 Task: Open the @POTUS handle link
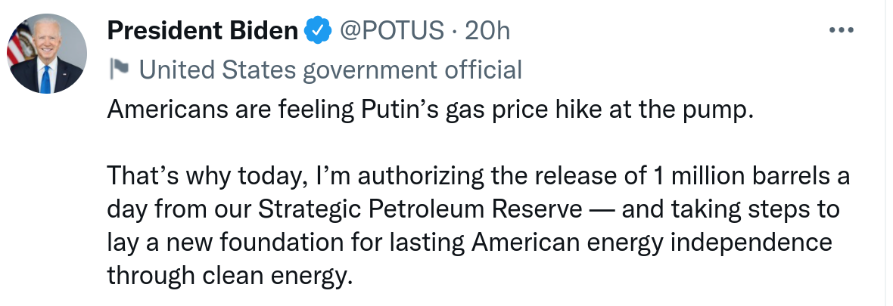click(390, 31)
